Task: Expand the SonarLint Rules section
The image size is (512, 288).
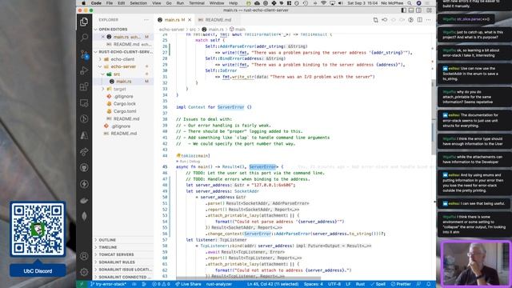Action: pyautogui.click(x=123, y=262)
